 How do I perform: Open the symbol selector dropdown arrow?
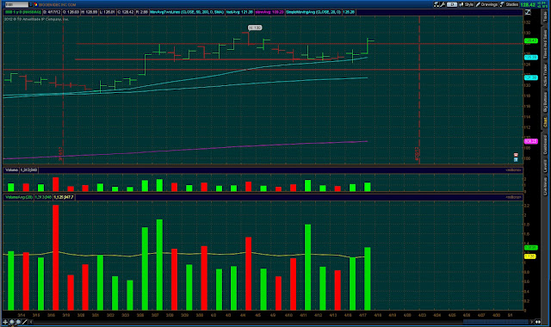31,4
